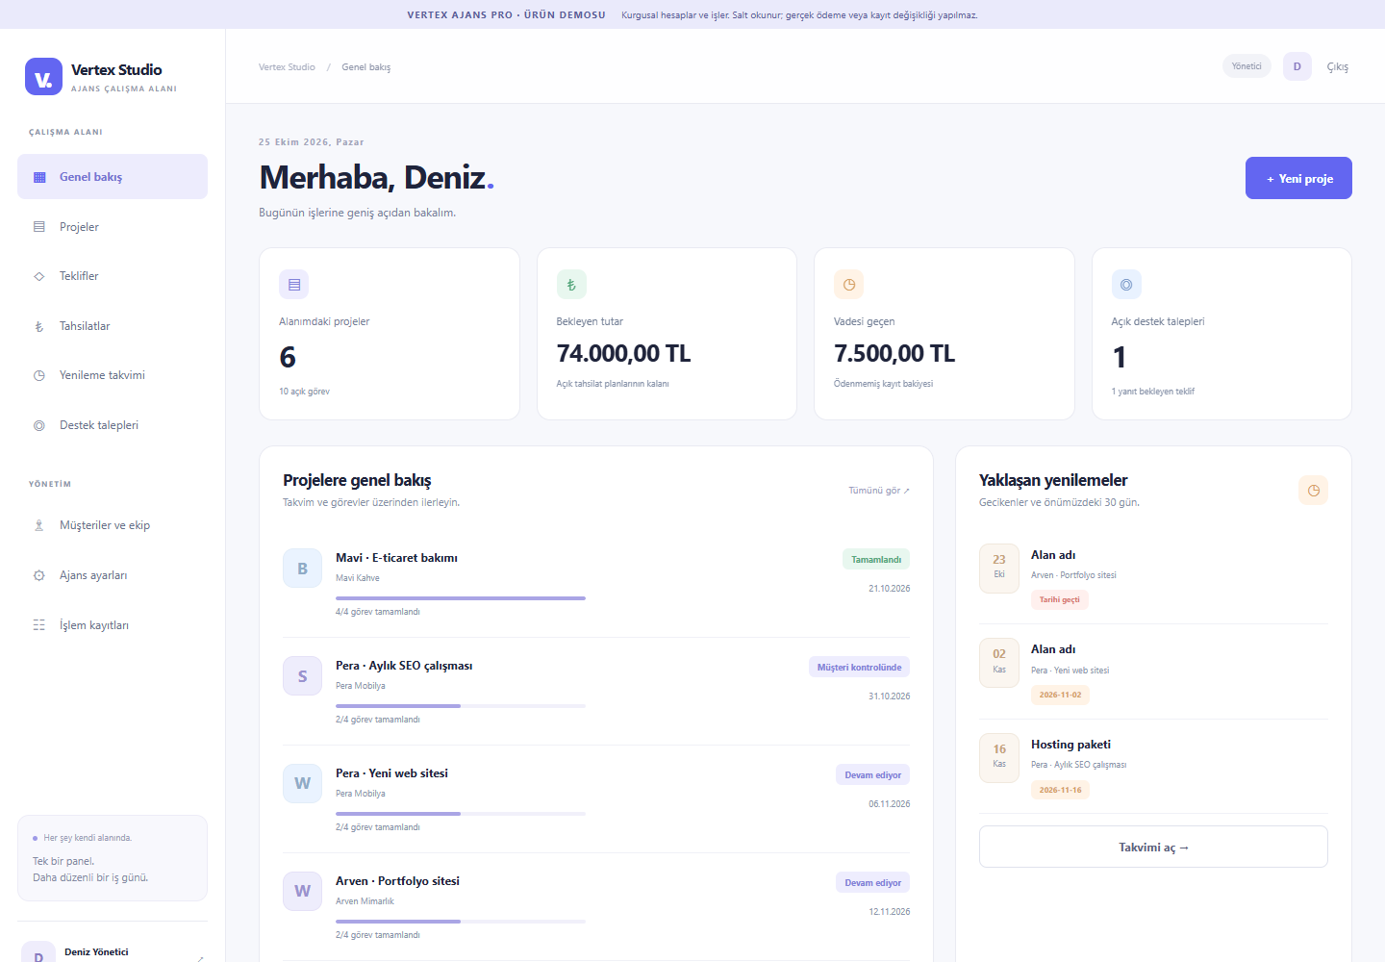The height and width of the screenshot is (962, 1385).
Task: Click the clock icon in Yaklaşan yenilemeler
Action: (1313, 491)
